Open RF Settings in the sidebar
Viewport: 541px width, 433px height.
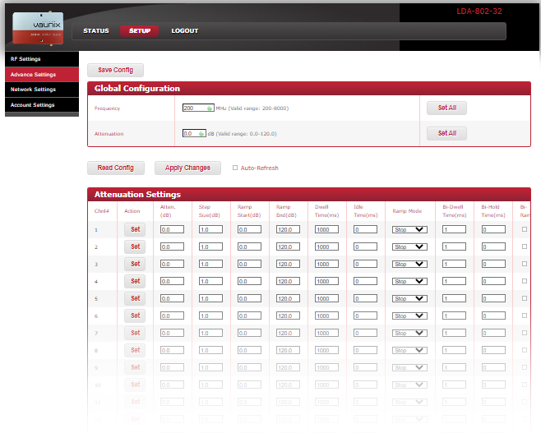pyautogui.click(x=25, y=59)
